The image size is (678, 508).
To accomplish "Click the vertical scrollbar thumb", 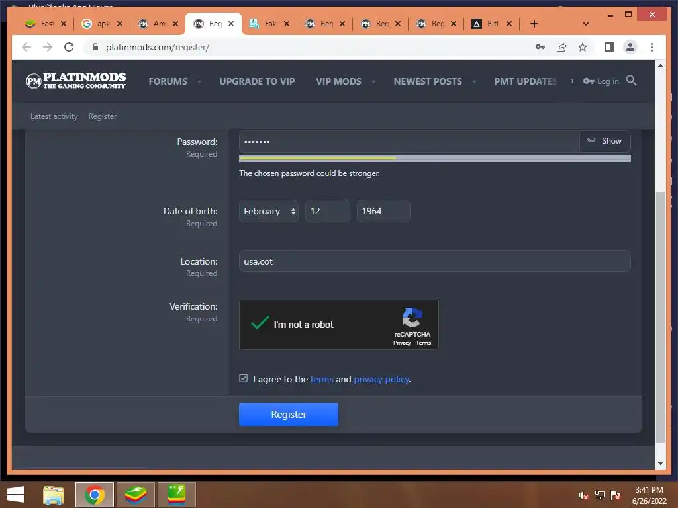I will [660, 317].
